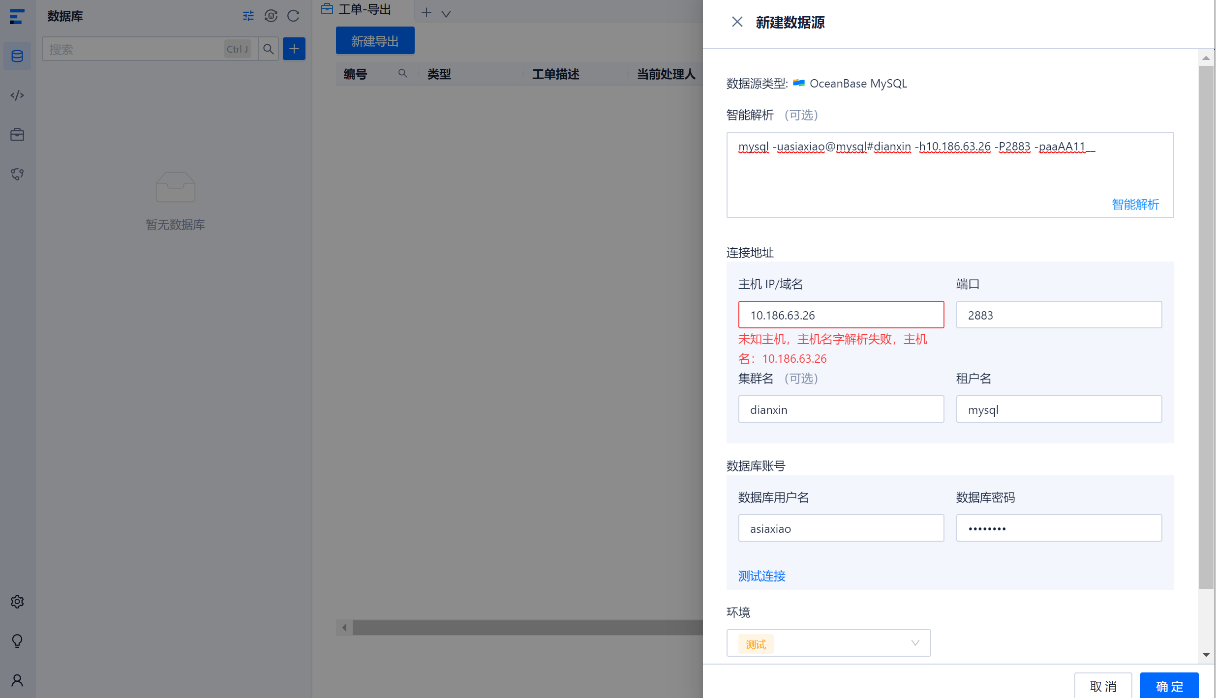Refresh the database list

pos(294,16)
